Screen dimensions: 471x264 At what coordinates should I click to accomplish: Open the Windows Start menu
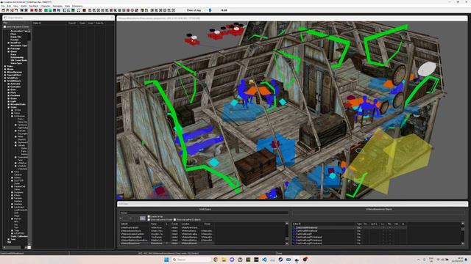(x=166, y=260)
